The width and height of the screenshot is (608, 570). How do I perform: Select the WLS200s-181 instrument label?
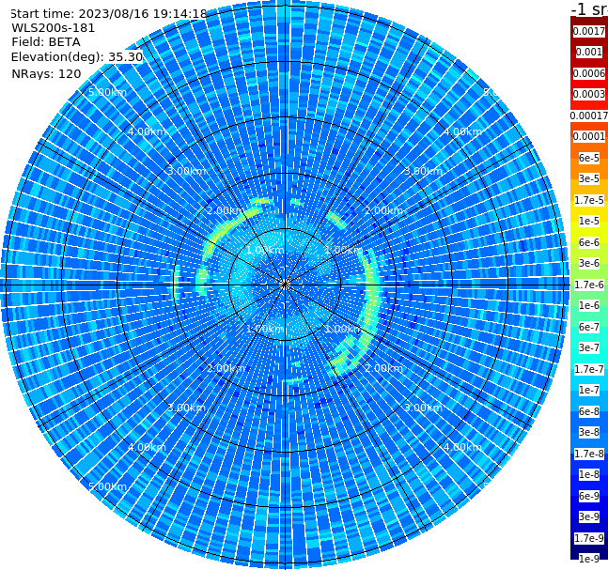54,28
